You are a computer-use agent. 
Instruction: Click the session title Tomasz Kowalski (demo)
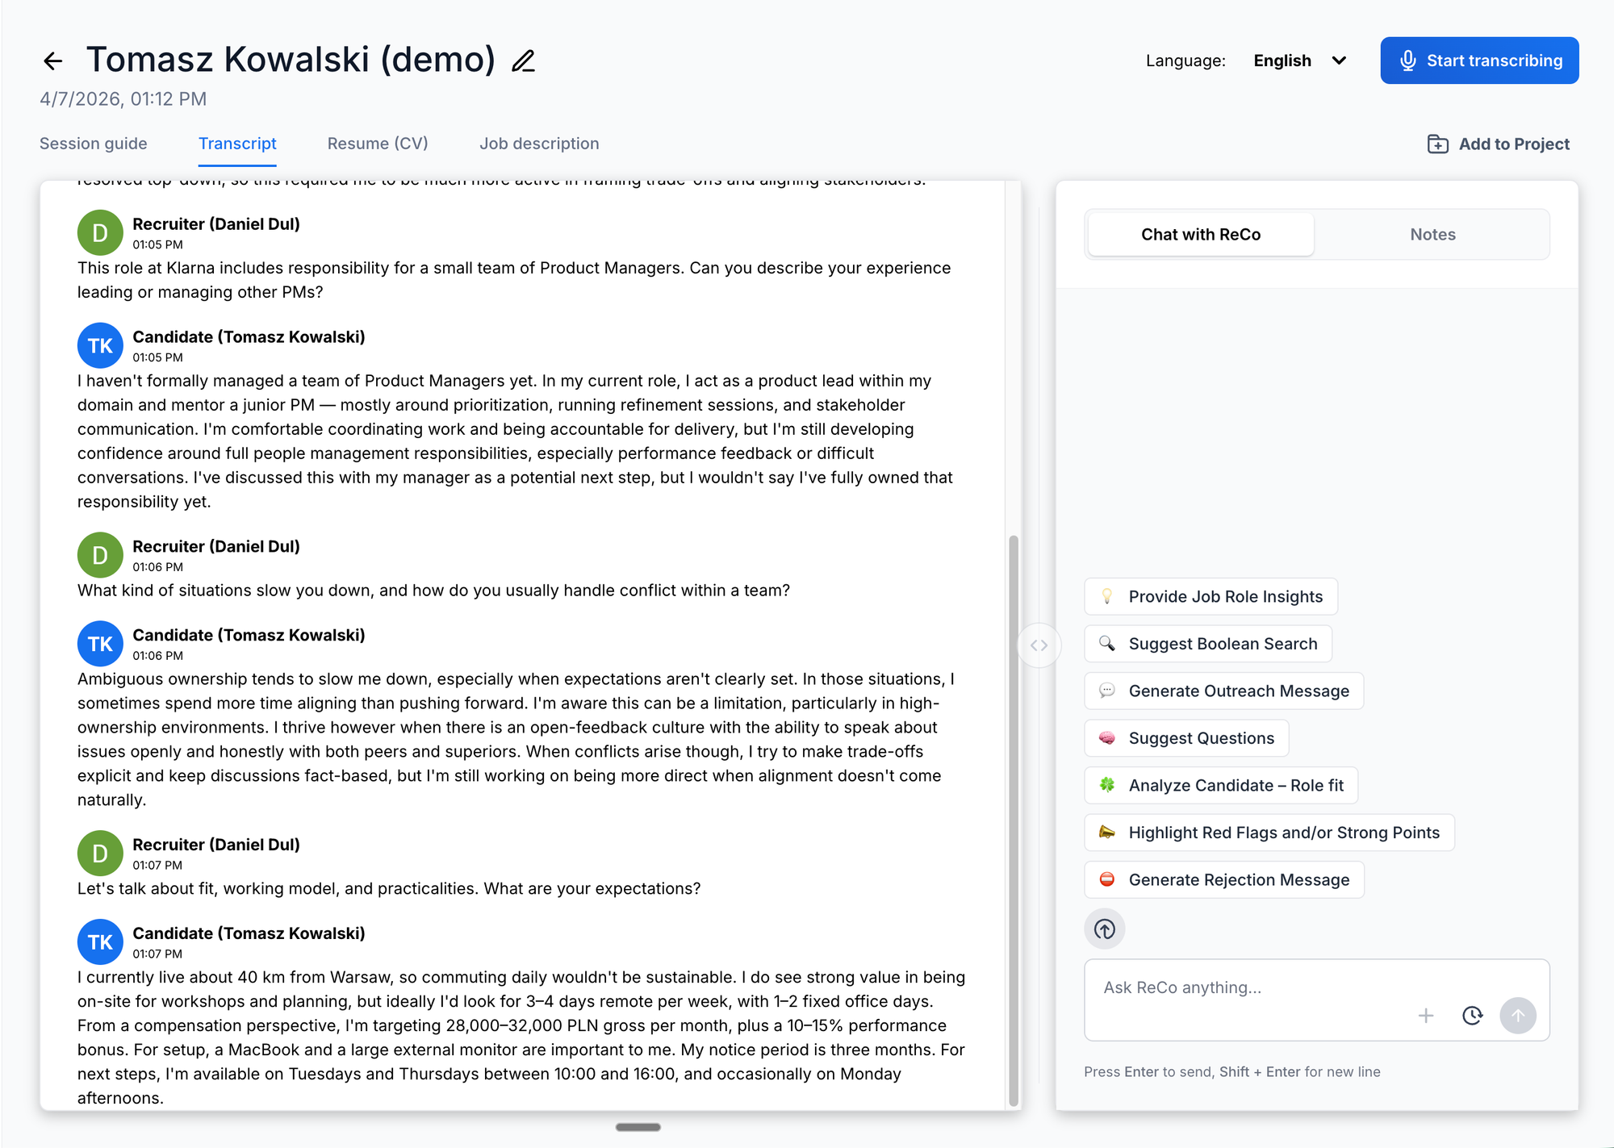pos(291,60)
